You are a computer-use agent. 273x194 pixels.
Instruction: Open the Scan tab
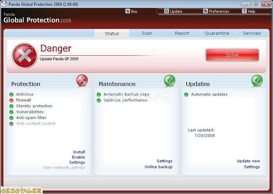click(x=147, y=33)
